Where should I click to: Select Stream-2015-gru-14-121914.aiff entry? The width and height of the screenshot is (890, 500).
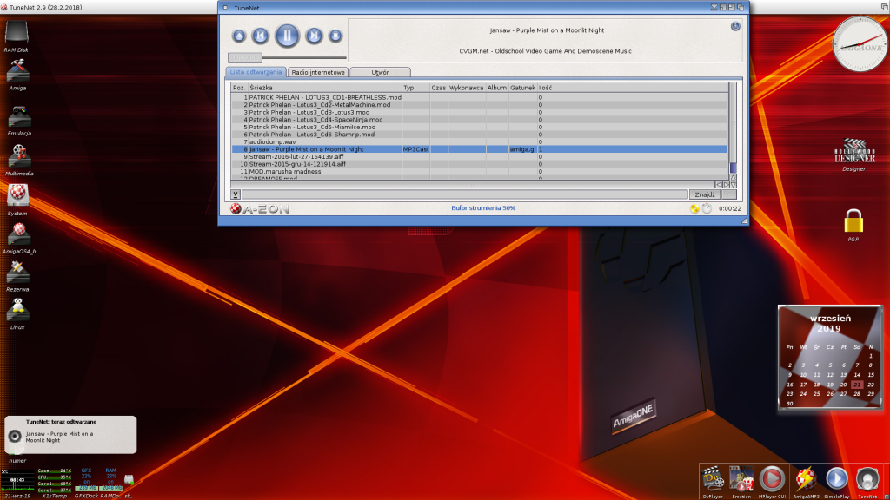[480, 164]
